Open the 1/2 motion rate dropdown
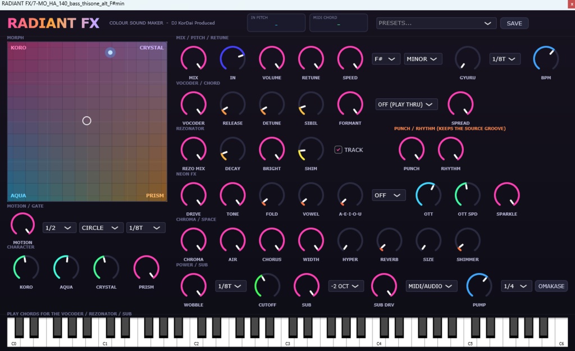Viewport: 575px width, 351px height. pos(59,228)
